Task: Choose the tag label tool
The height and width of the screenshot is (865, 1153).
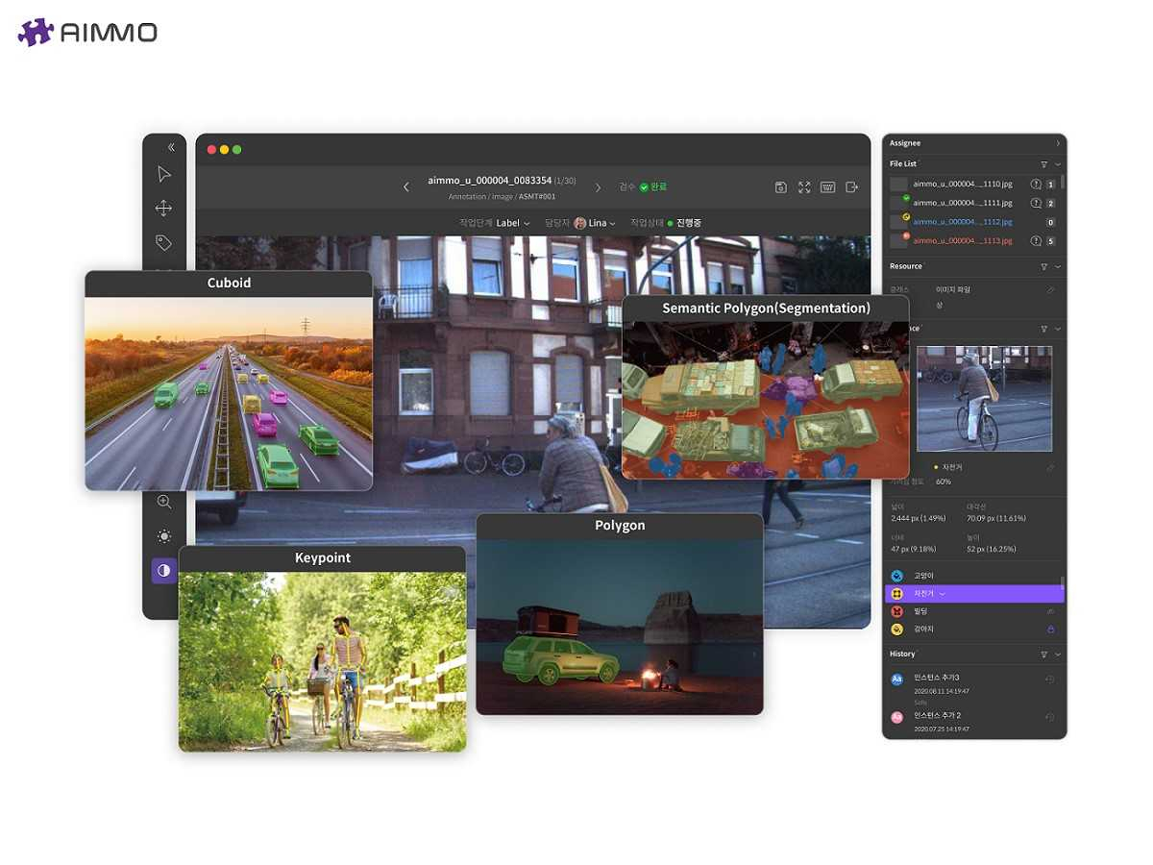Action: coord(164,242)
